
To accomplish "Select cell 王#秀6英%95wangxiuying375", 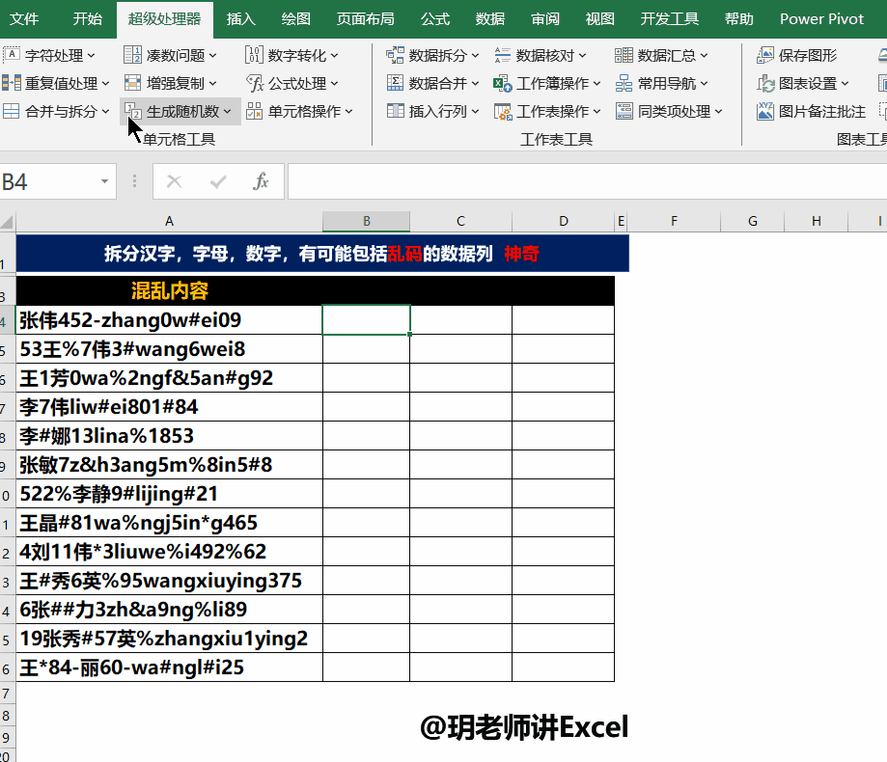I will [x=169, y=581].
